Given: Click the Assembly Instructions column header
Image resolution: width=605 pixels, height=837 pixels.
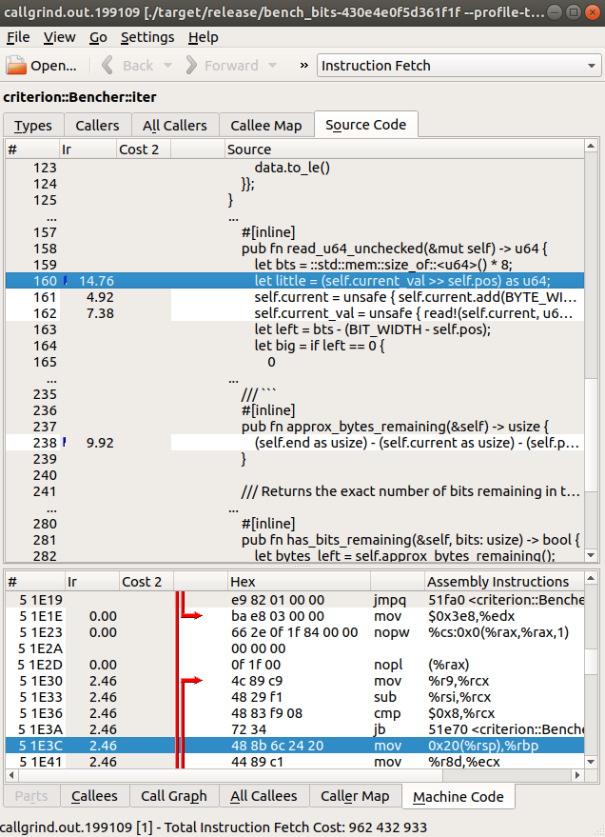Looking at the screenshot, I should 497,581.
